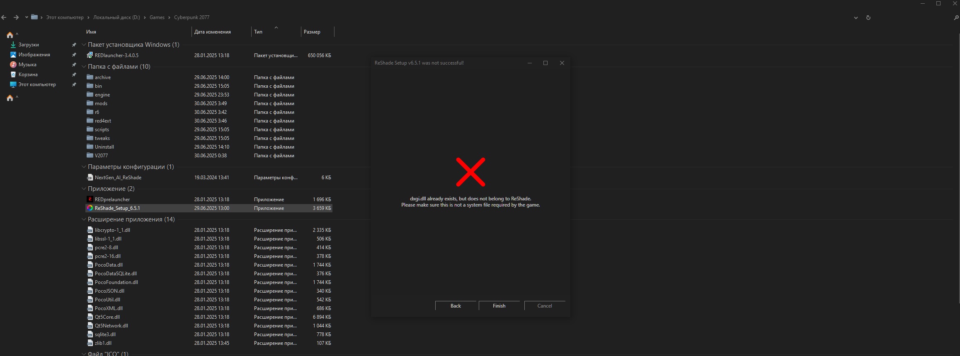The width and height of the screenshot is (960, 356).
Task: Select the file name 'zlib1.dll'
Action: tap(103, 343)
